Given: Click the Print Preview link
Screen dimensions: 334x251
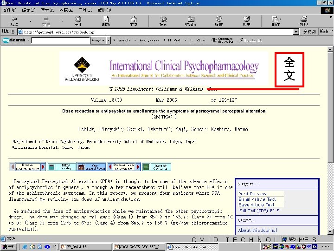Looking at the screenshot, I should 252,194.
